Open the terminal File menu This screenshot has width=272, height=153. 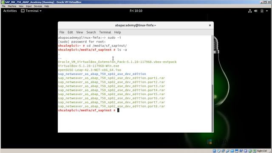[x=62, y=32]
